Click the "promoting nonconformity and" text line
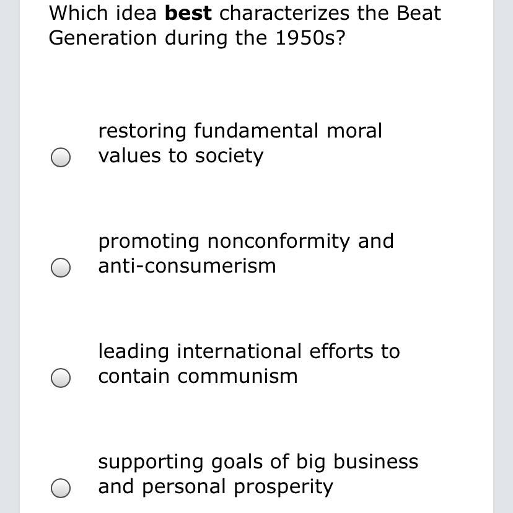This screenshot has height=513, width=513. (245, 241)
